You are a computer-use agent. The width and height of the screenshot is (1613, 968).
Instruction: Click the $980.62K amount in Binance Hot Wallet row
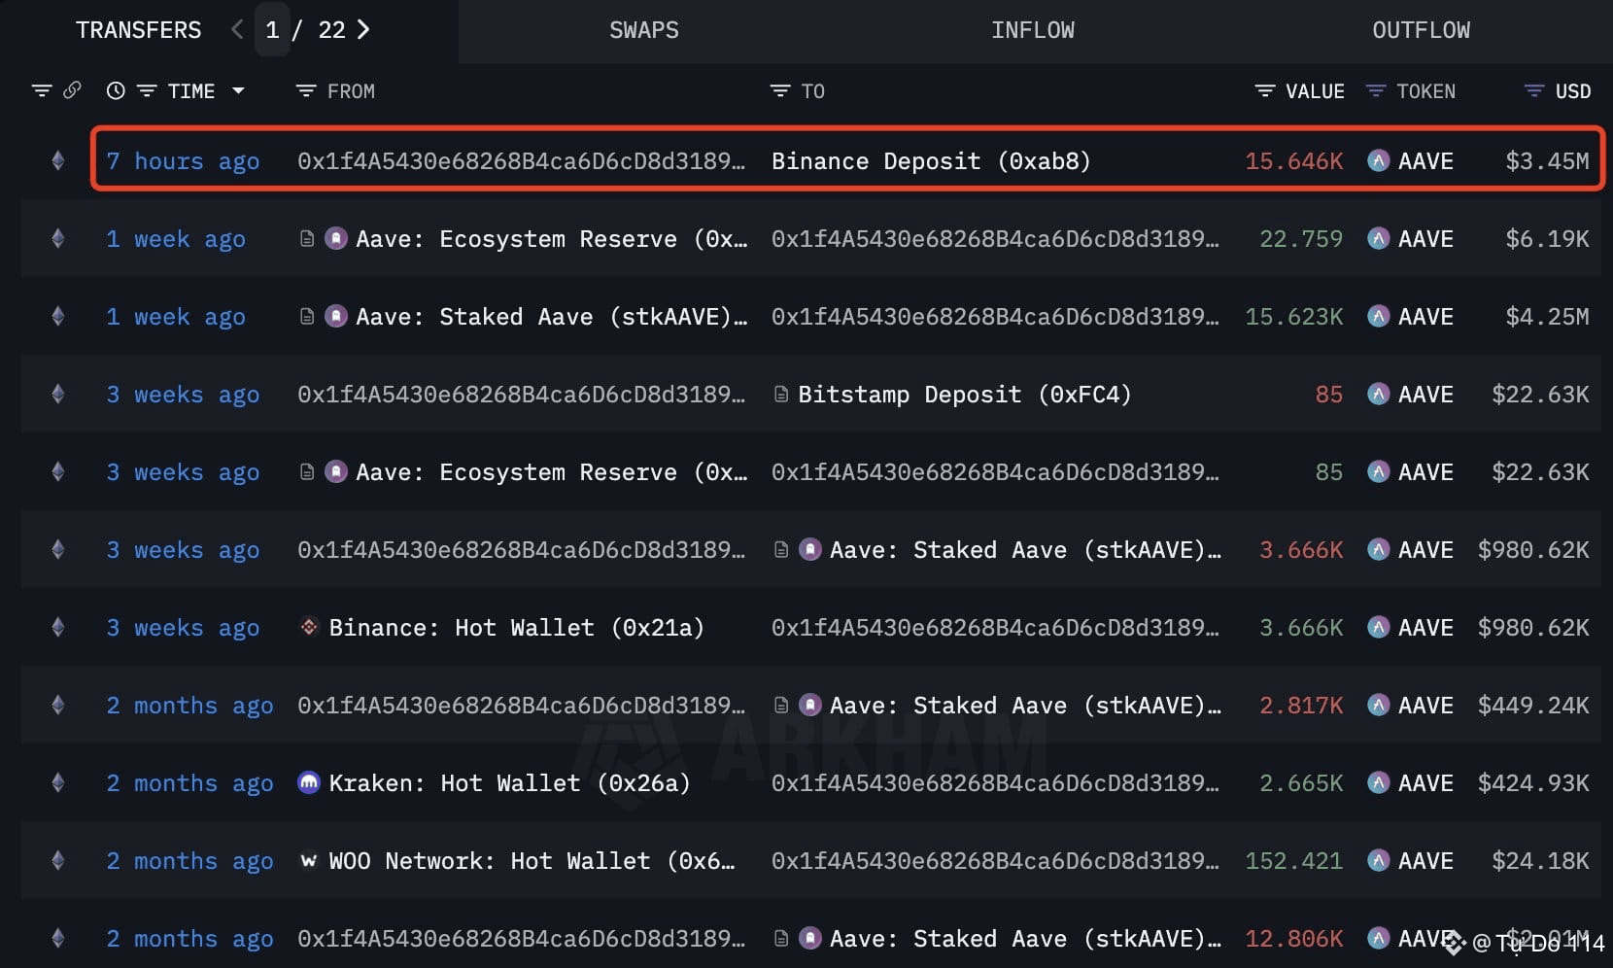(1533, 628)
